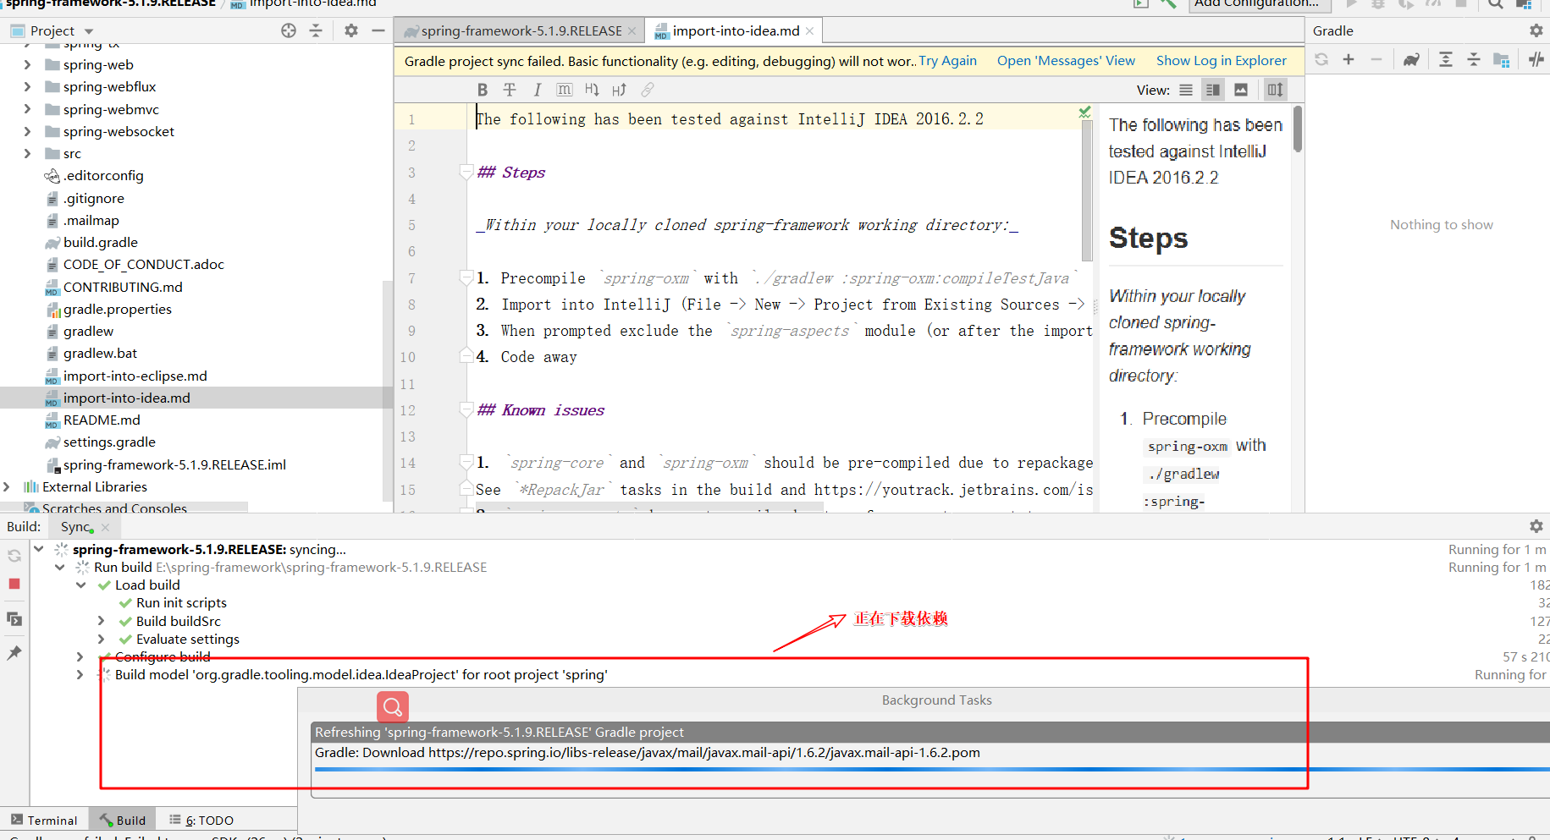This screenshot has width=1550, height=840.
Task: Insert link icon in markdown toolbar
Action: point(648,90)
